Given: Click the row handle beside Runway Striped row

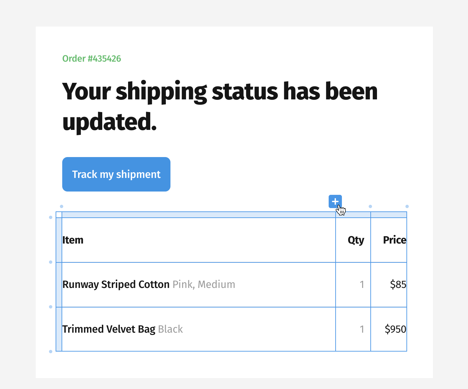Looking at the screenshot, I should (59, 285).
